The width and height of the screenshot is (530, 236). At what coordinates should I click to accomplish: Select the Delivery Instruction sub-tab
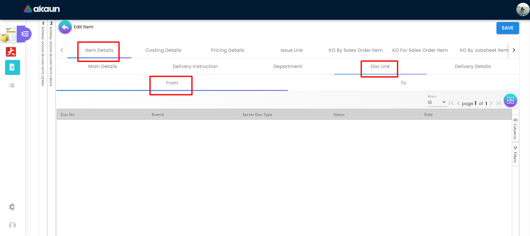click(x=195, y=66)
